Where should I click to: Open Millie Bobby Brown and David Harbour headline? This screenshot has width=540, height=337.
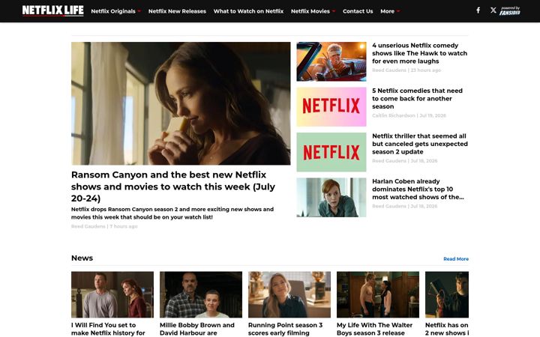tap(197, 329)
